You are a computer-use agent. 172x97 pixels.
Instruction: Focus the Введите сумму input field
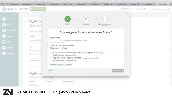(x=57, y=41)
